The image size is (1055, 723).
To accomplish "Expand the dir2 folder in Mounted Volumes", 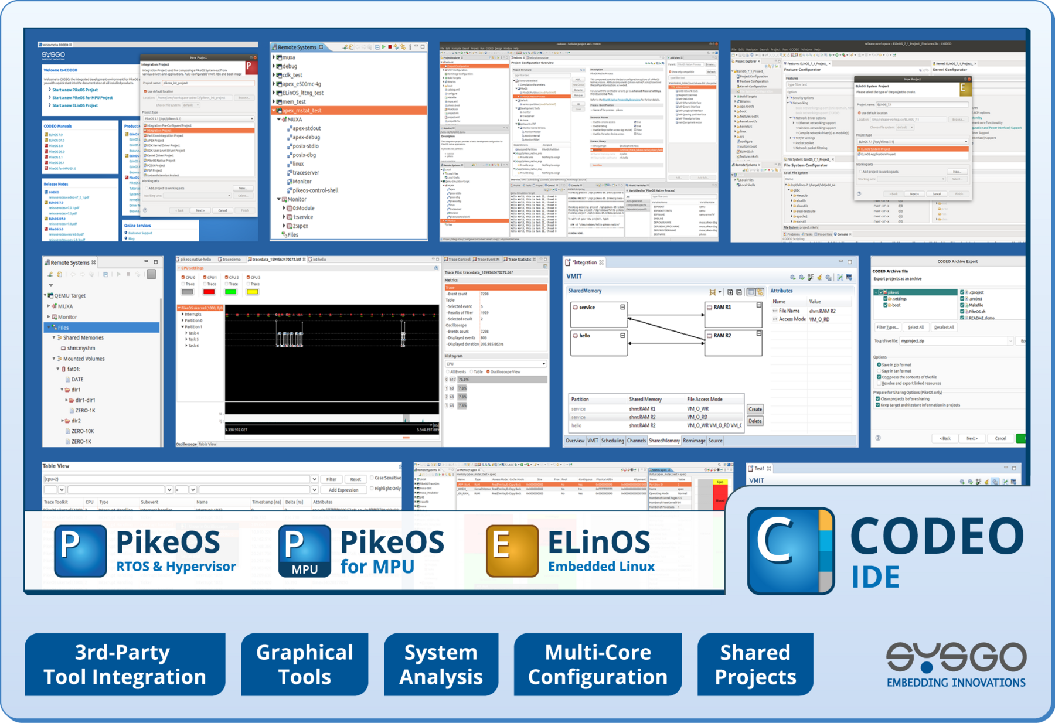I will 62,421.
